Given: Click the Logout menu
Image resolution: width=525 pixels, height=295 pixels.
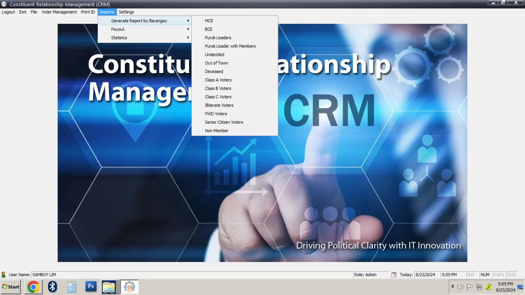Looking at the screenshot, I should tap(8, 12).
